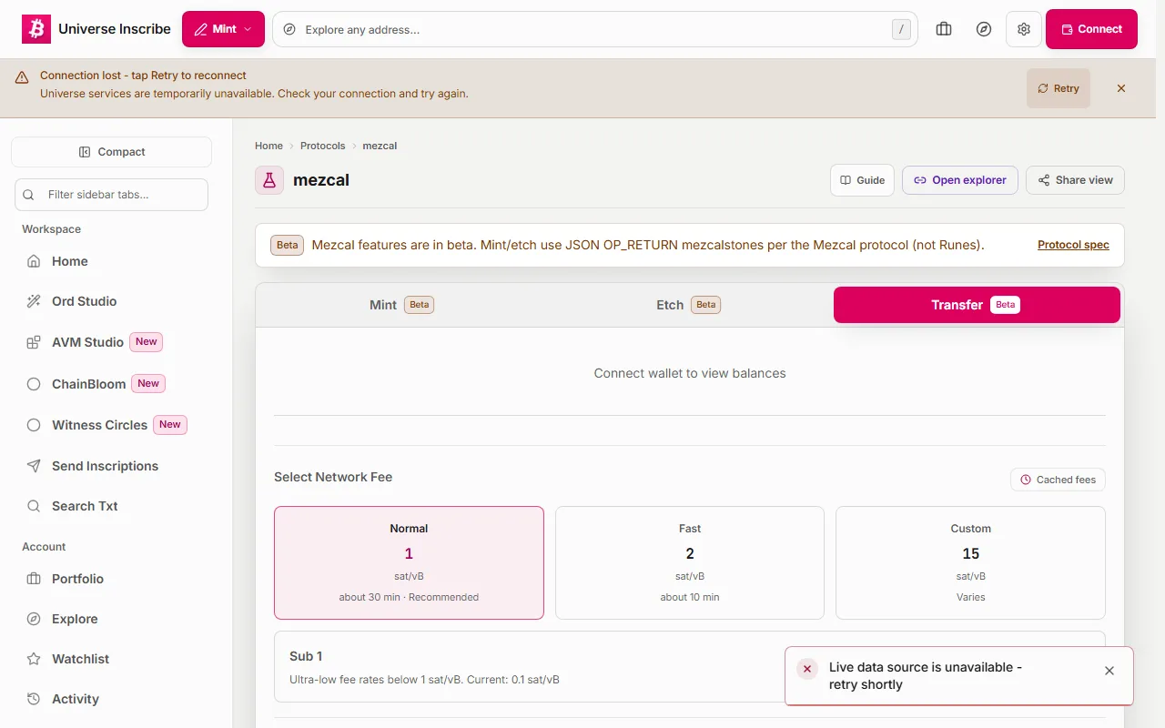Open the briefcase portfolio icon in header

(x=944, y=29)
